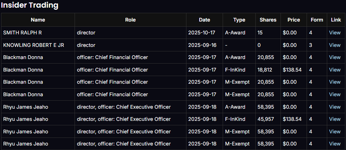The height and width of the screenshot is (150, 346).
Task: Click the Link column header
Action: (336, 20)
